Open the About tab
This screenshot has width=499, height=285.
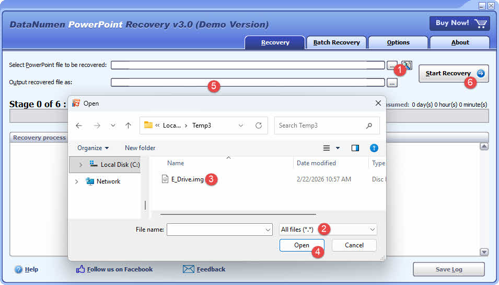pyautogui.click(x=460, y=43)
